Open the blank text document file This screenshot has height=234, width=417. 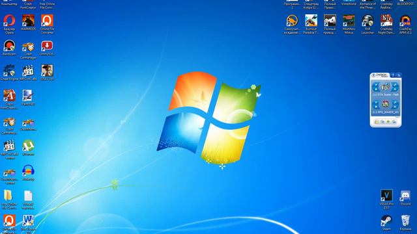(x=28, y=196)
